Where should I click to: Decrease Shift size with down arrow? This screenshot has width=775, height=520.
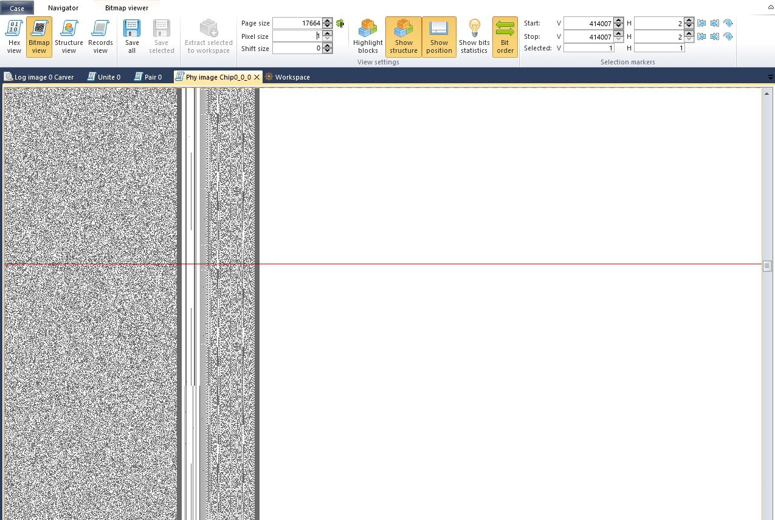pyautogui.click(x=328, y=51)
